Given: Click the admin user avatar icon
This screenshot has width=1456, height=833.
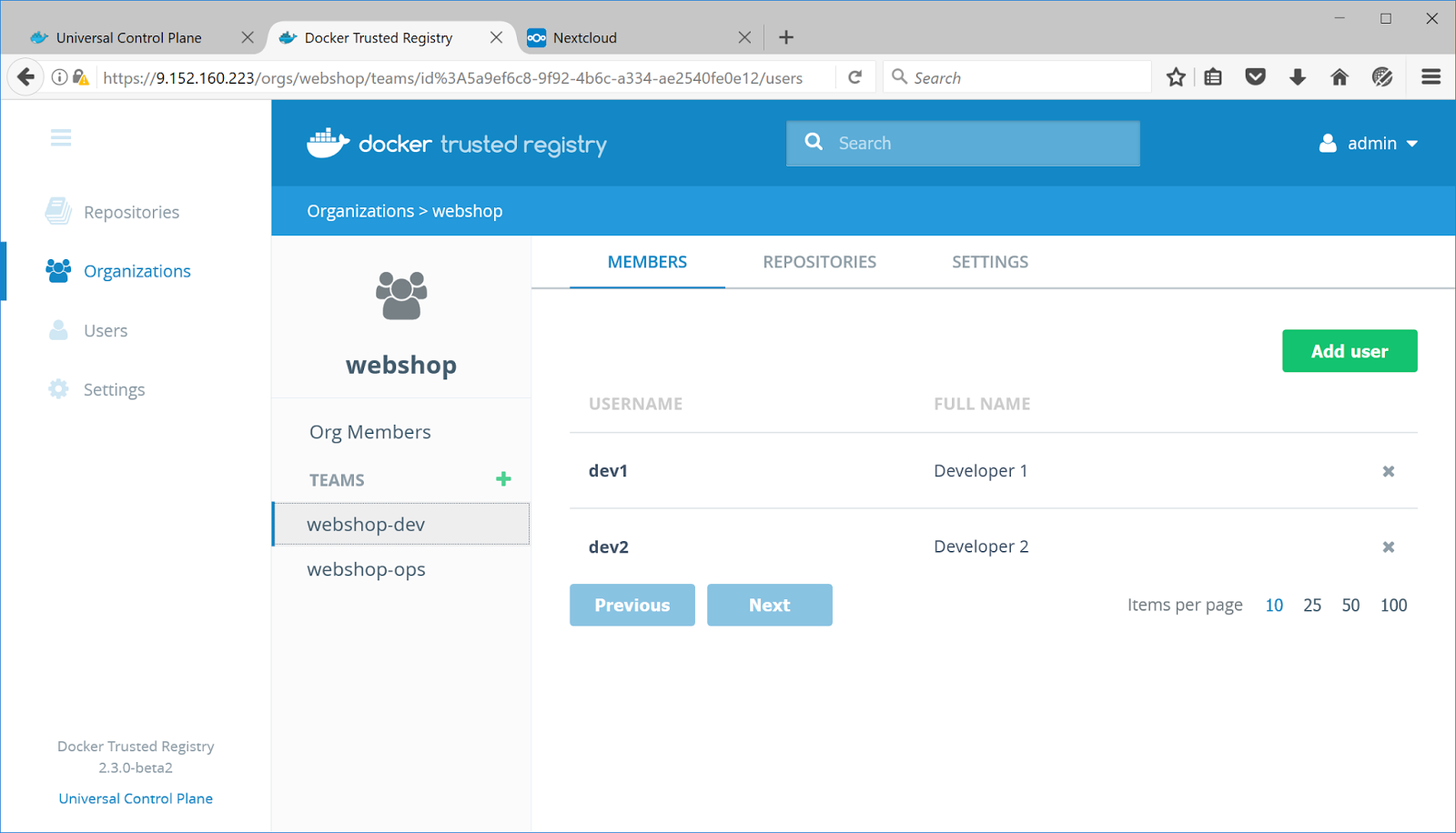Looking at the screenshot, I should point(1328,144).
